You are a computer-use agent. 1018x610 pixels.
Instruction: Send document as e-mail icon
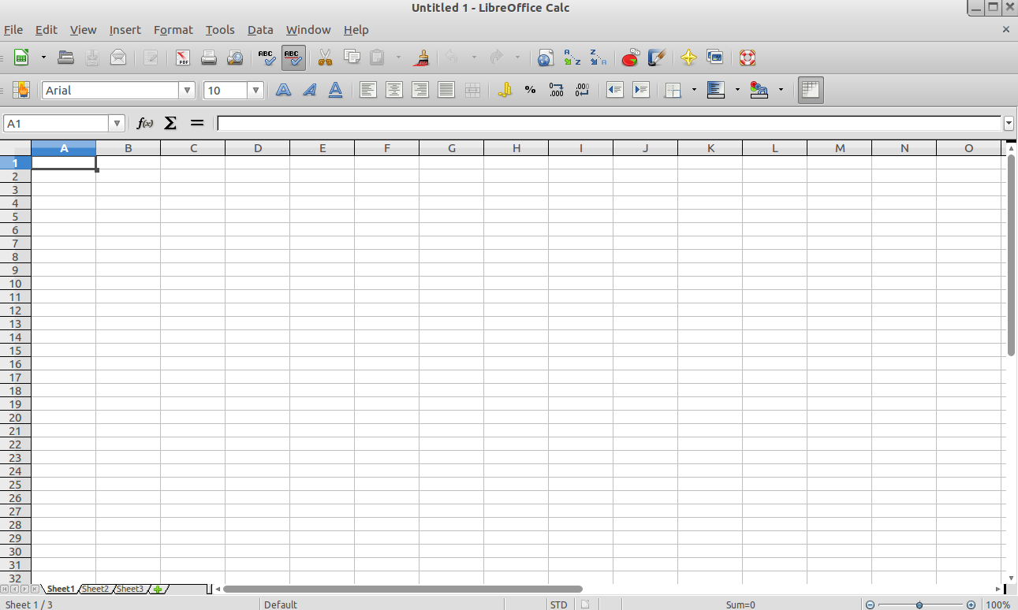[x=117, y=58]
